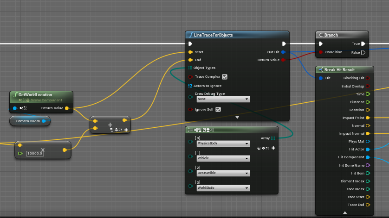389x218 pixels.
Task: Click the Phys Mat output pin
Action: [x=368, y=142]
